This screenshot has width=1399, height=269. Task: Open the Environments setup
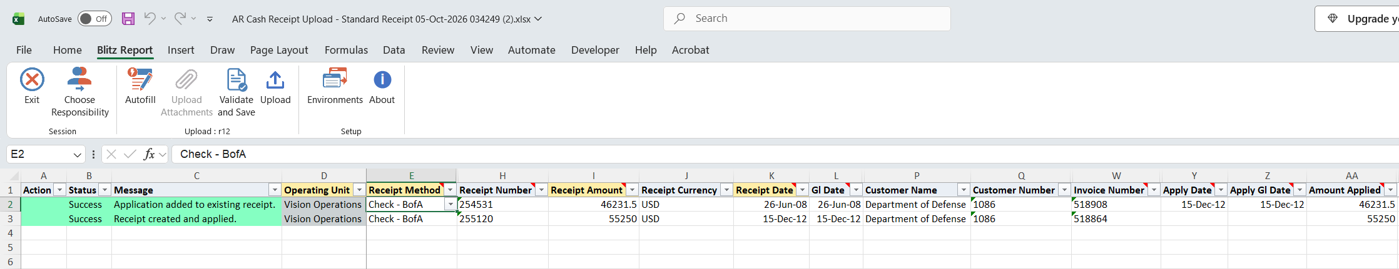point(335,86)
